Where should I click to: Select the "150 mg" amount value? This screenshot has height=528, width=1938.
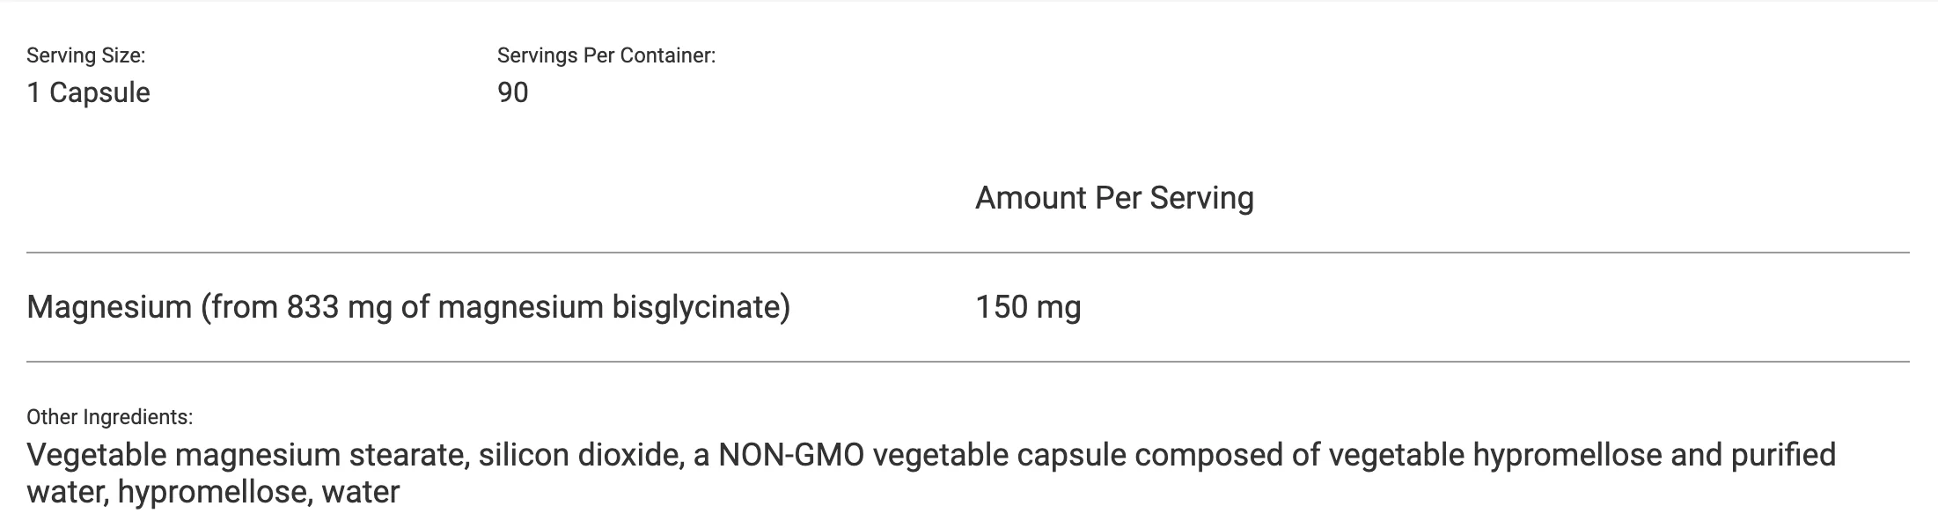click(x=1028, y=307)
